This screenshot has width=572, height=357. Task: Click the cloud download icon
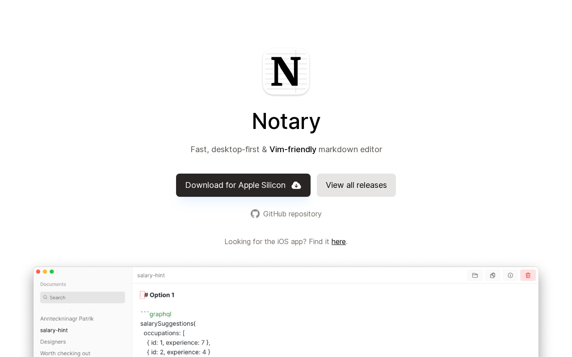coord(296,185)
